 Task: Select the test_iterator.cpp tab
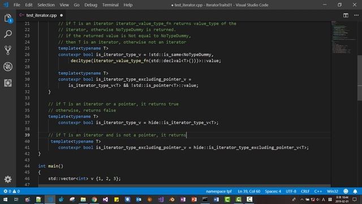(x=41, y=15)
